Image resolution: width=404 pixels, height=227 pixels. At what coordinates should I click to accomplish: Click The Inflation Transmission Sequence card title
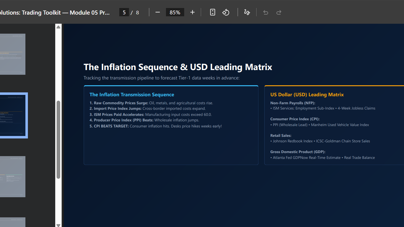pyautogui.click(x=132, y=95)
